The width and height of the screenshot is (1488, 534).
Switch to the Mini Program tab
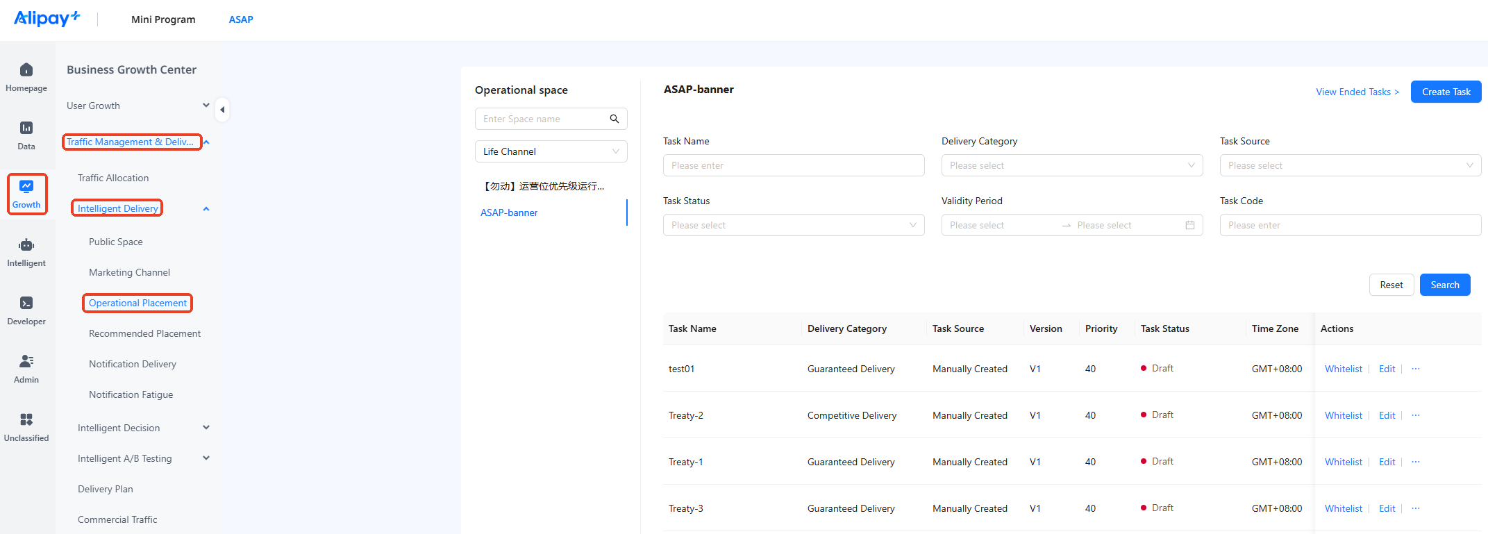pyautogui.click(x=163, y=19)
